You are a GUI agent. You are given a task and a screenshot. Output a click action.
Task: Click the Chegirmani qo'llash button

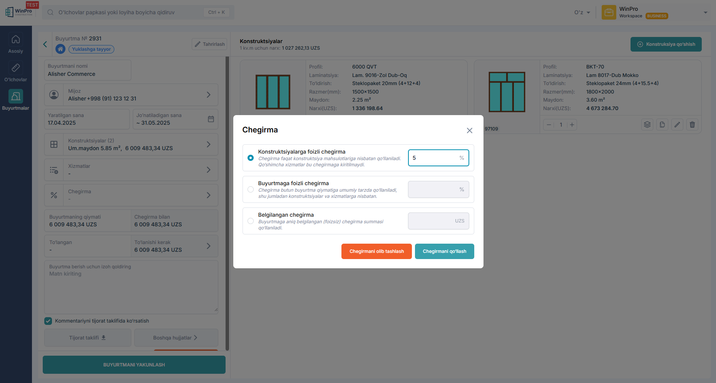point(444,251)
